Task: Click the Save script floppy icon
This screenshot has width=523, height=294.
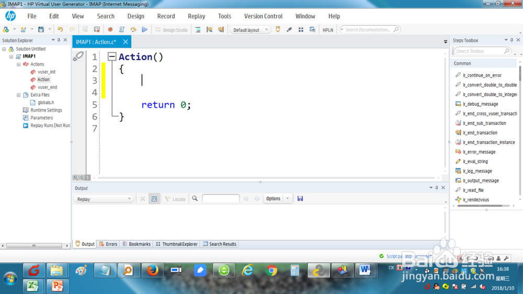Action: click(41, 30)
